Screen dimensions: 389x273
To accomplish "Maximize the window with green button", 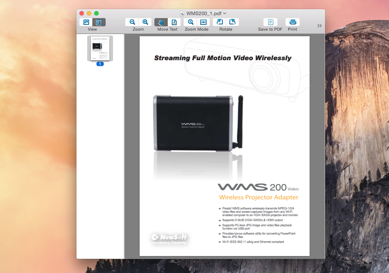I will 96,13.
